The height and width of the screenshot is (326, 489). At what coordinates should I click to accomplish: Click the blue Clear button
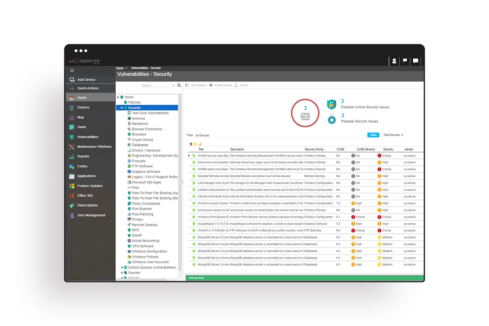373,135
